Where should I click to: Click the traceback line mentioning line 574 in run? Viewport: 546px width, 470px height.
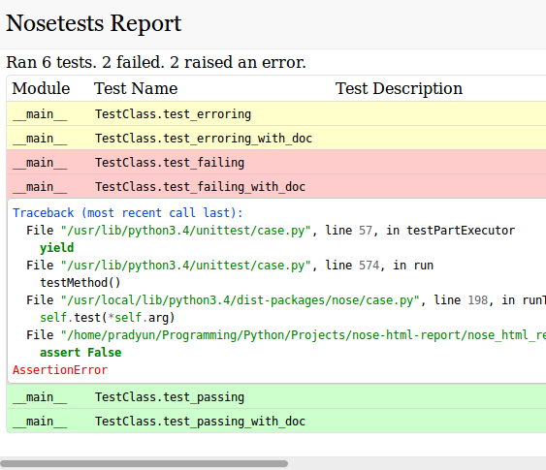tap(230, 266)
